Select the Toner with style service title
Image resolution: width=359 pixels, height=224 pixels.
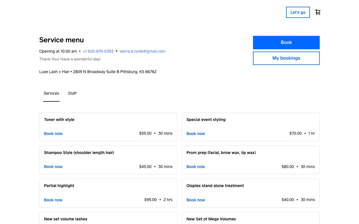[59, 120]
